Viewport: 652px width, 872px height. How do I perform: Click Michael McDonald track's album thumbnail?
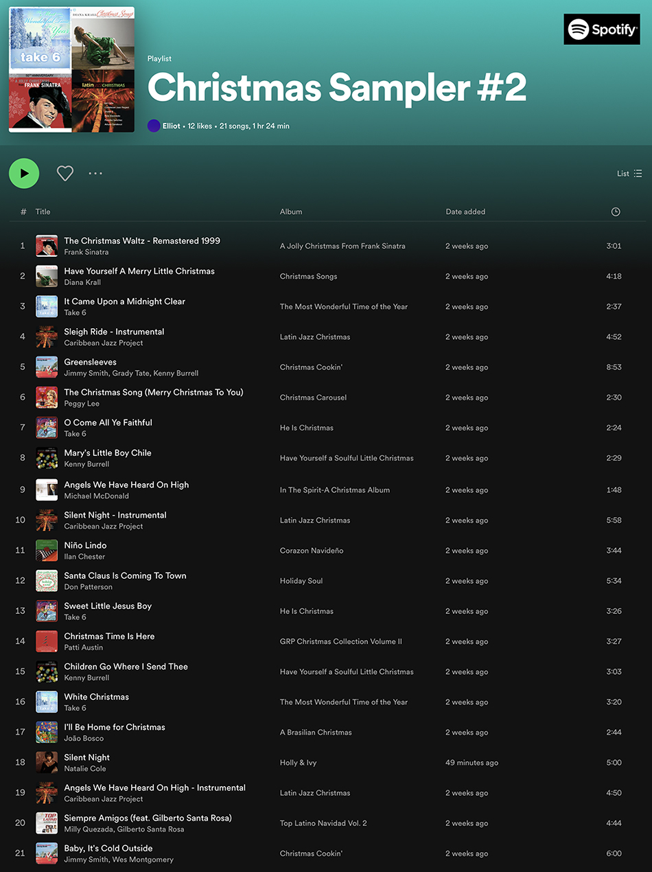pyautogui.click(x=47, y=490)
